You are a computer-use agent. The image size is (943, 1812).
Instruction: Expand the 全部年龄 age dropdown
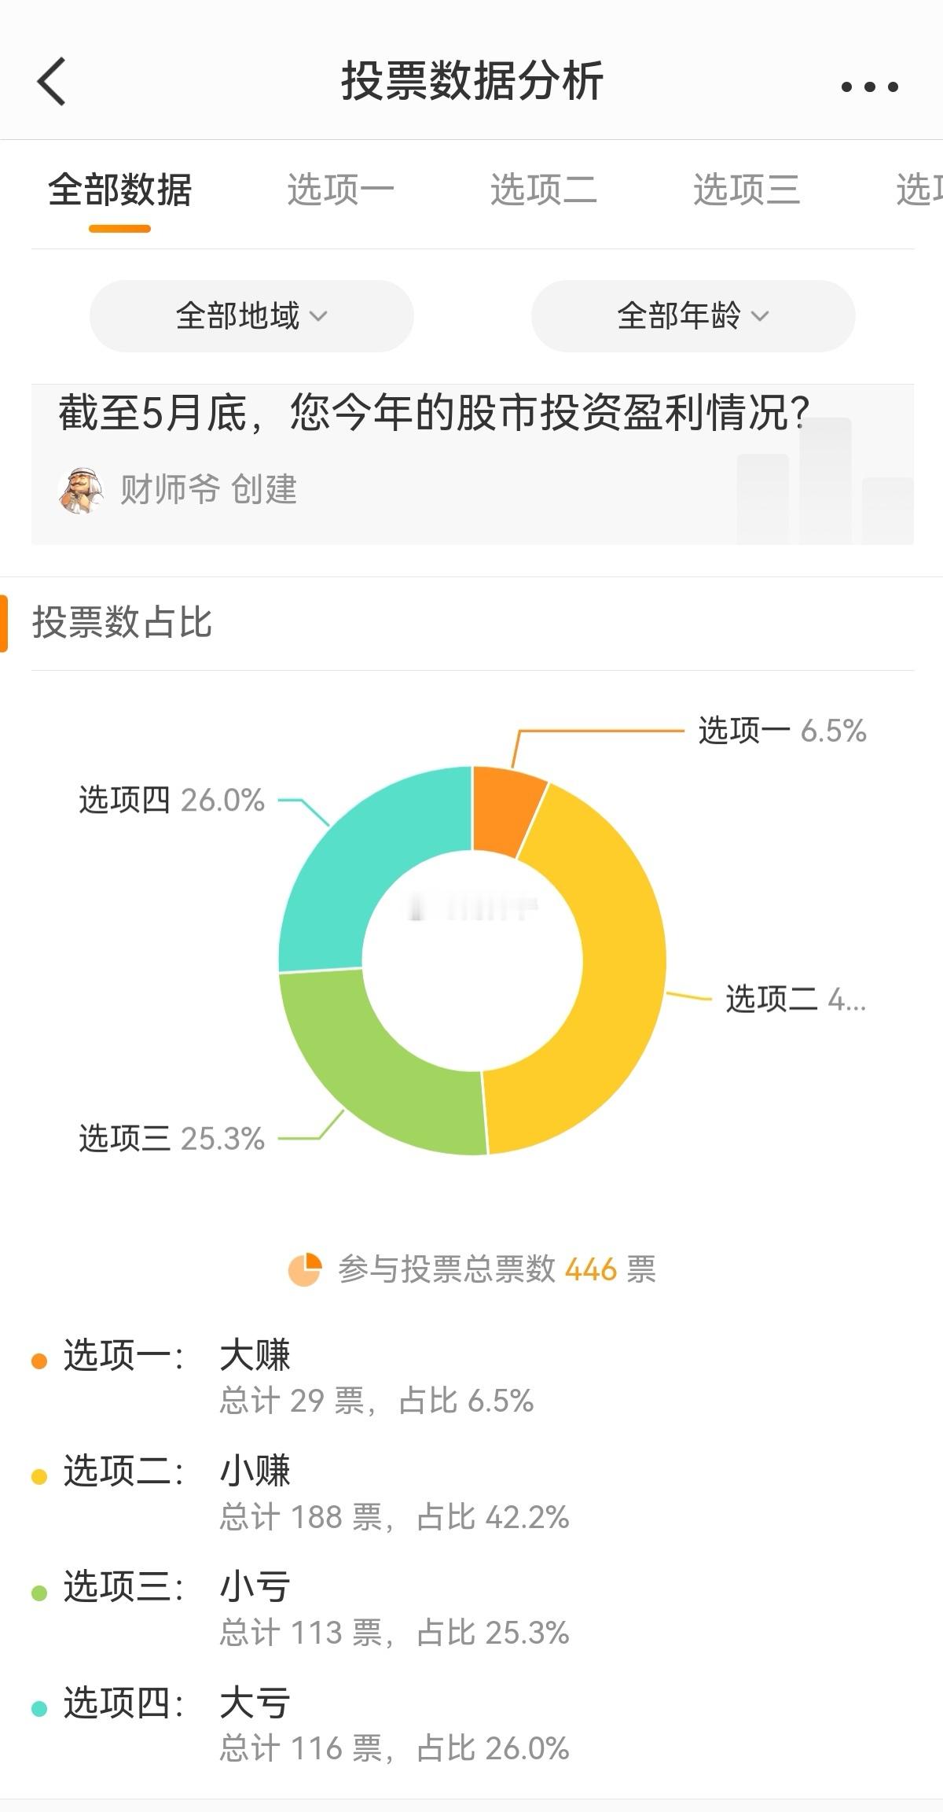point(693,316)
